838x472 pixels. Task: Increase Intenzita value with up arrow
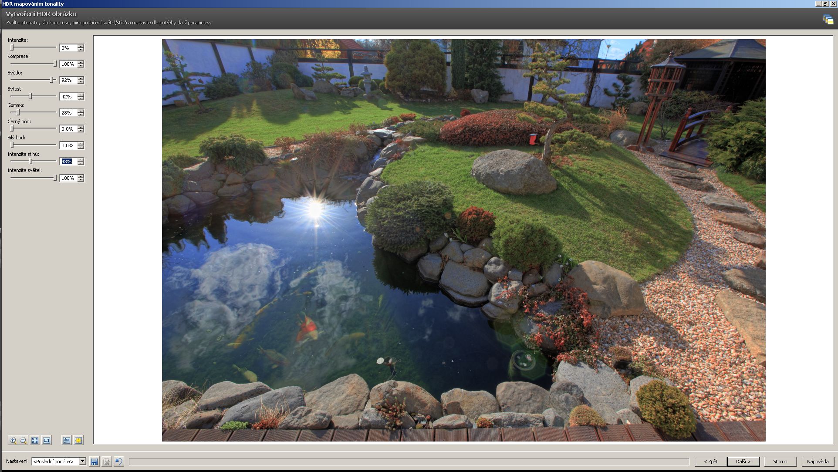pos(81,46)
